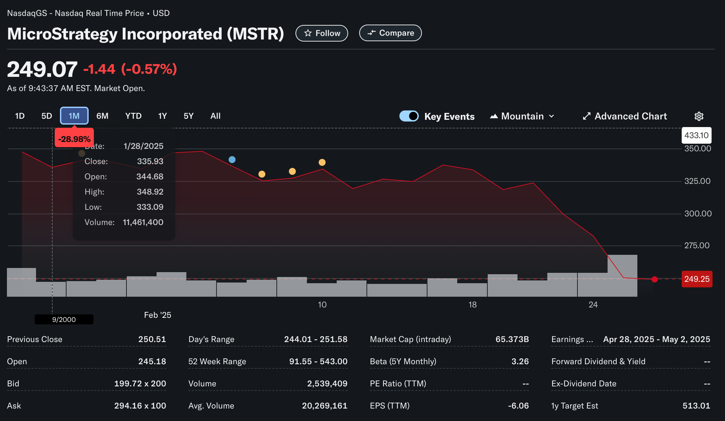Click the rightmost orange event marker
725x421 pixels.
pyautogui.click(x=321, y=162)
